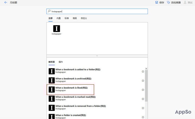Image resolution: width=195 pixels, height=119 pixels.
Task: Click the save (保存) icon in the header
Action: point(157,2)
